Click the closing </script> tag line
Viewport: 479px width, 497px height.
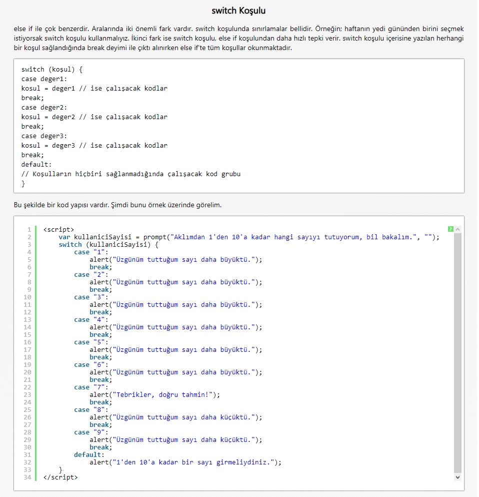60,477
